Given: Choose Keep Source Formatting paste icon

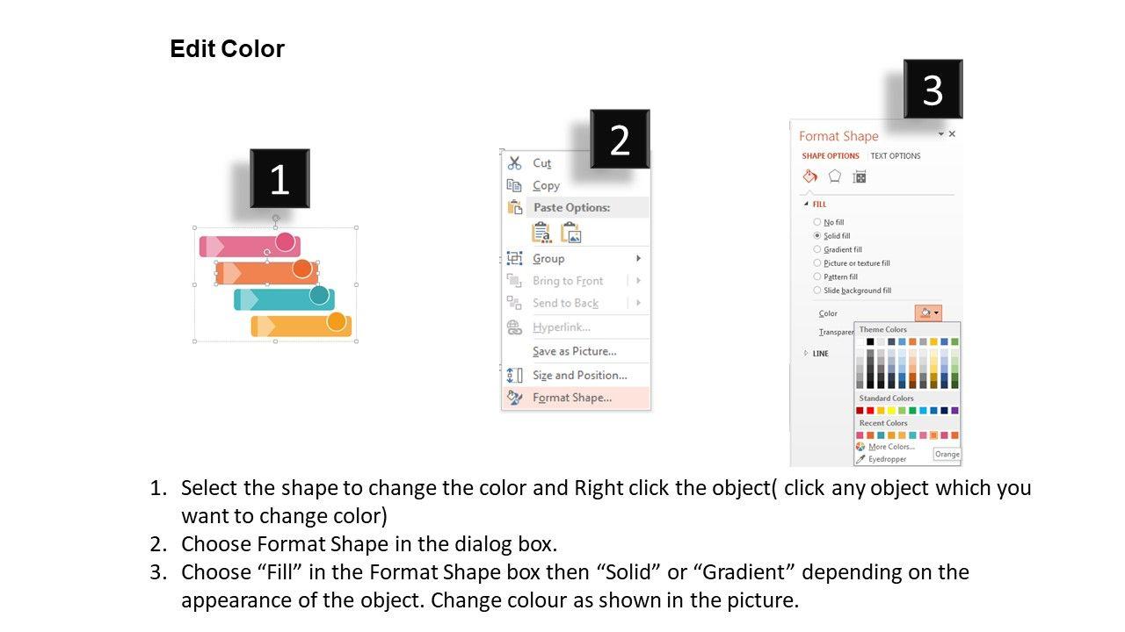Looking at the screenshot, I should pos(541,233).
